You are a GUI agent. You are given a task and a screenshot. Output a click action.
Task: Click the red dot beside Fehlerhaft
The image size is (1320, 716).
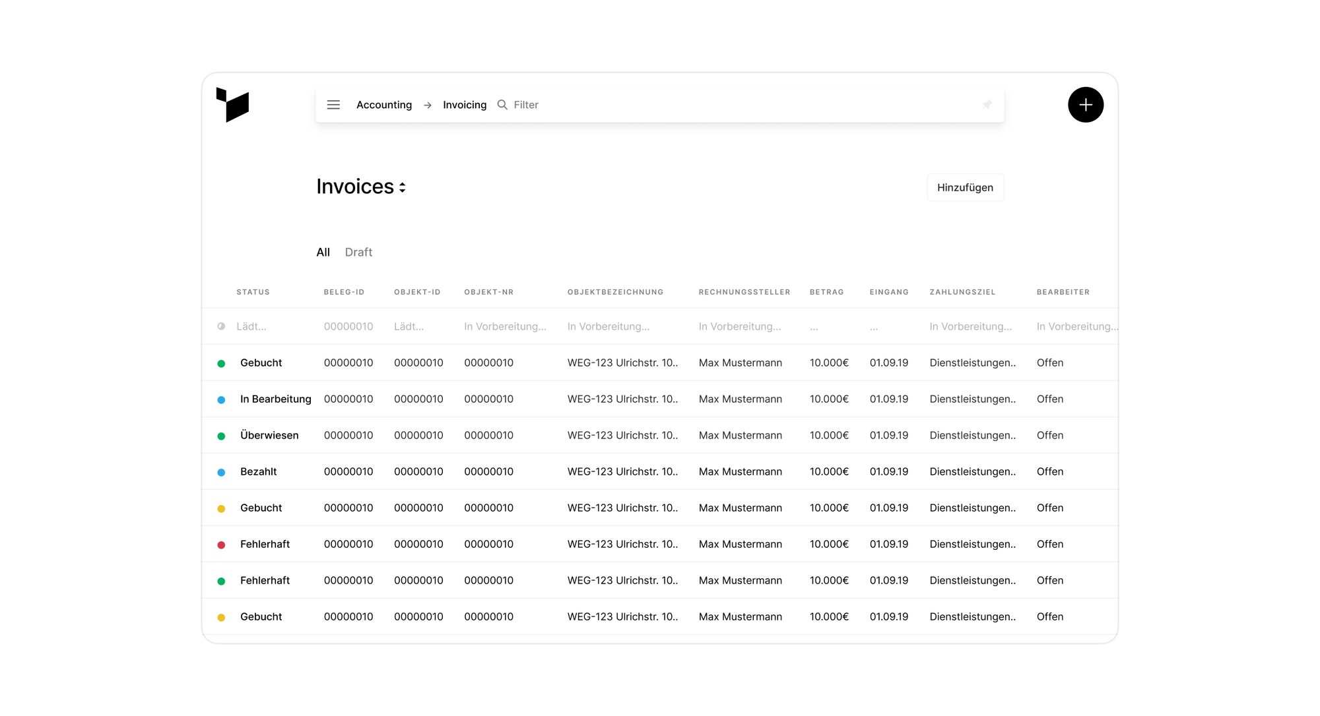point(221,545)
